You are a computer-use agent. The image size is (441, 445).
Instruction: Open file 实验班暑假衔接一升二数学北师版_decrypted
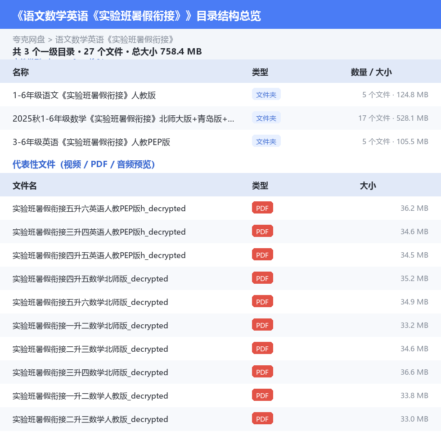90,326
